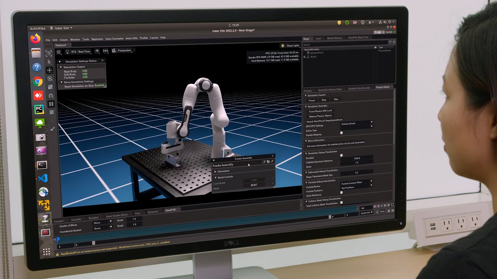Open the Isaac Utils menu
The image size is (497, 279).
click(x=132, y=38)
